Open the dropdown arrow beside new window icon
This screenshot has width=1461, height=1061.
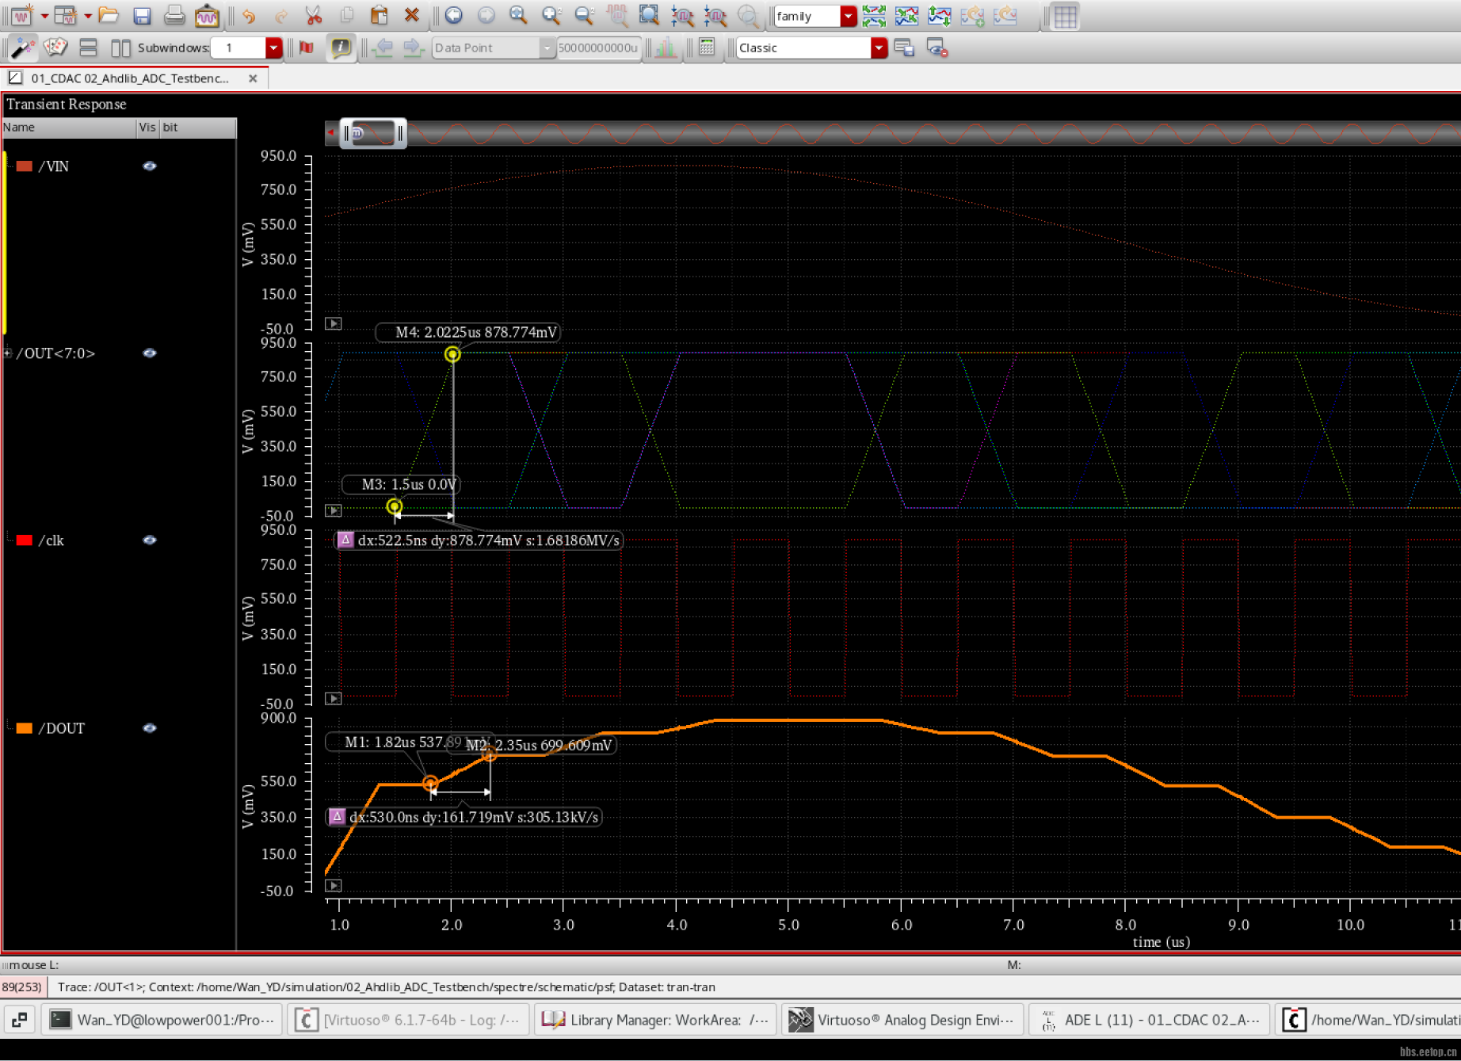pos(44,16)
